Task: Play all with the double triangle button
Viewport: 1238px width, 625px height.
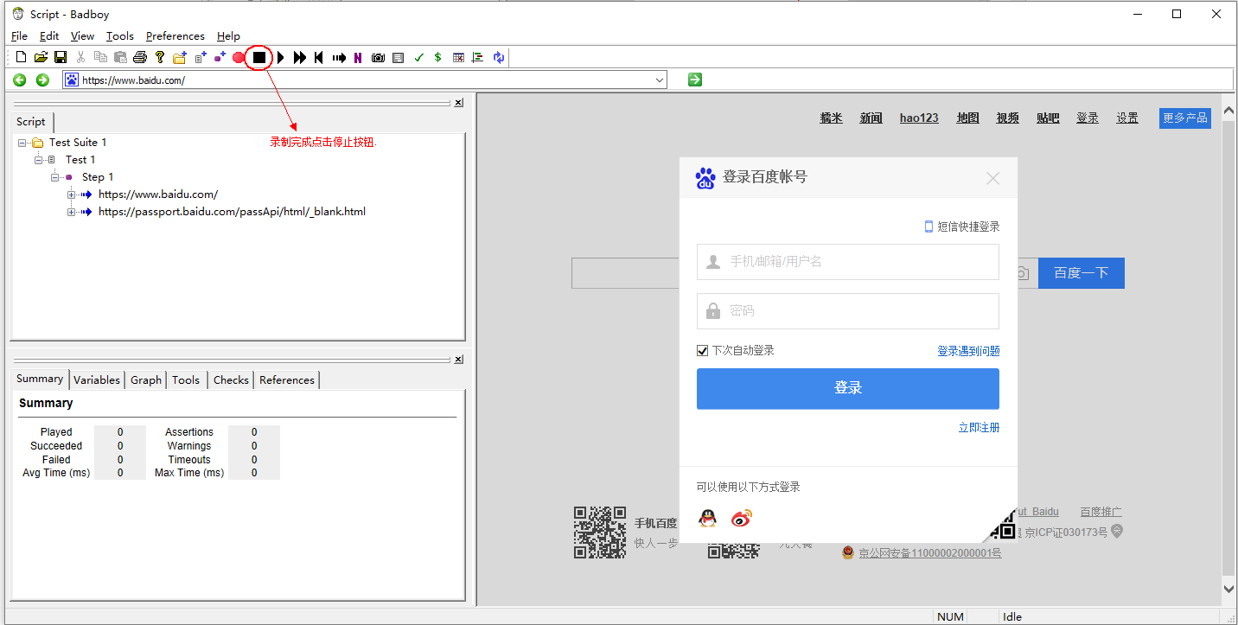Action: tap(299, 57)
